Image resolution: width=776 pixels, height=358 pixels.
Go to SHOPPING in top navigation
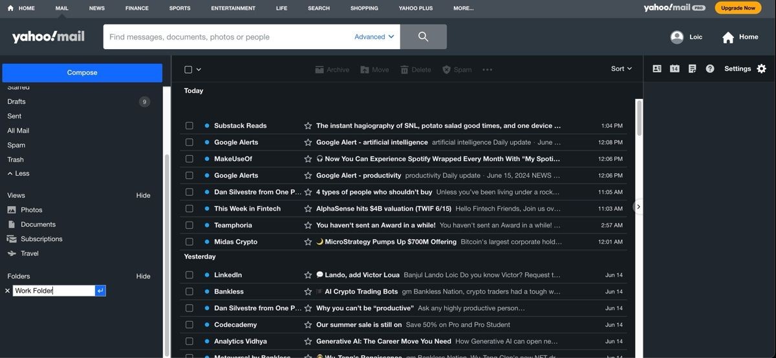(364, 8)
